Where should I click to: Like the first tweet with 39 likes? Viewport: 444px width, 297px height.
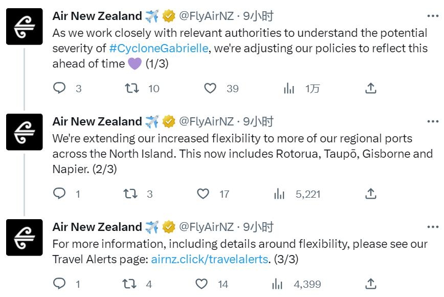[210, 88]
